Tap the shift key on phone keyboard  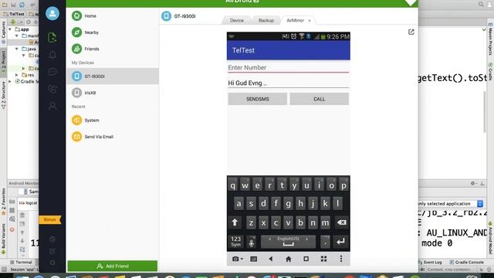tap(235, 222)
